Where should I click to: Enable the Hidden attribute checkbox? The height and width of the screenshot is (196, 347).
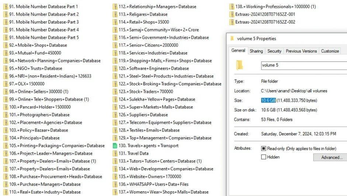click(264, 157)
